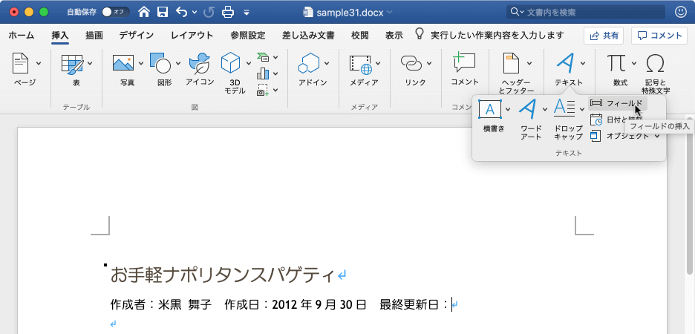695x334 pixels.
Task: Insert a リンク hyperlink
Action: point(412,63)
